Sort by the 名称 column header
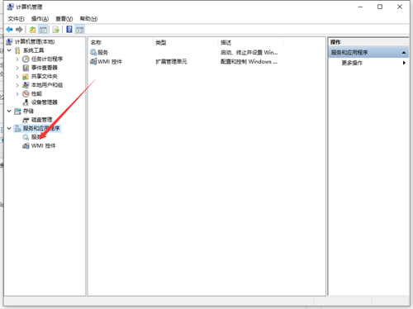 (121, 42)
